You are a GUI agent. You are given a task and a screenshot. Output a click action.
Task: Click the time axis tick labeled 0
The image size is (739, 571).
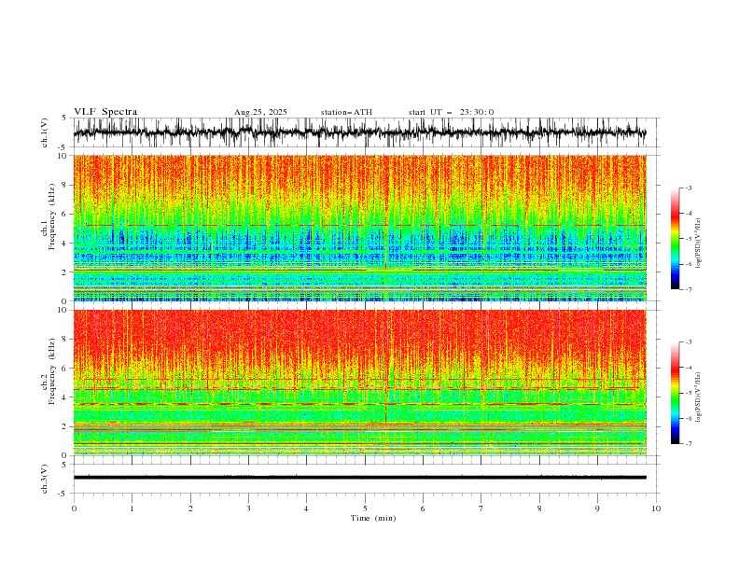pyautogui.click(x=74, y=508)
